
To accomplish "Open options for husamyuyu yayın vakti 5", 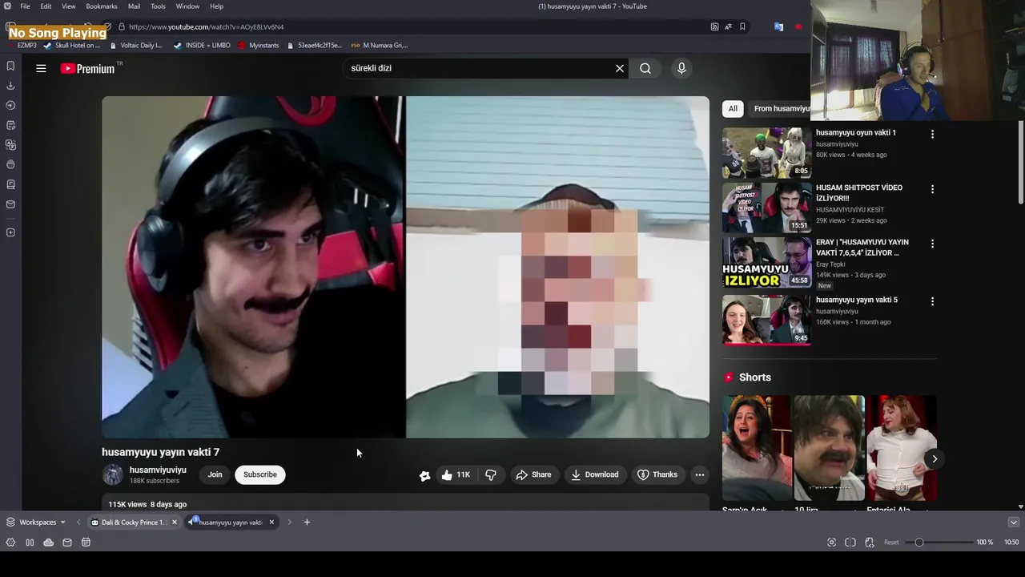I will (932, 301).
